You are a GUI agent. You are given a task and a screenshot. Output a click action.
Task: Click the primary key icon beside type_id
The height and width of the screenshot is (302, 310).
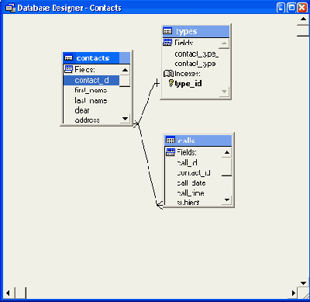point(171,83)
